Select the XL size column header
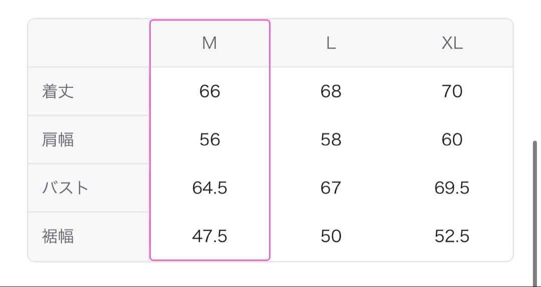Image resolution: width=541 pixels, height=287 pixels. 452,43
